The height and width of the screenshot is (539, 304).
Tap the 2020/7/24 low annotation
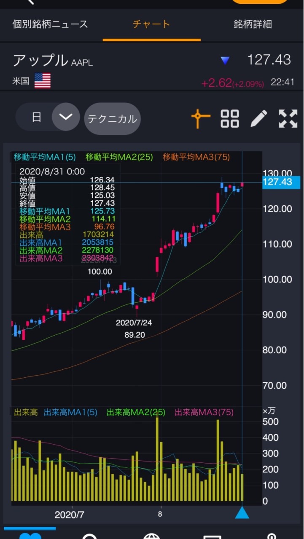[134, 323]
